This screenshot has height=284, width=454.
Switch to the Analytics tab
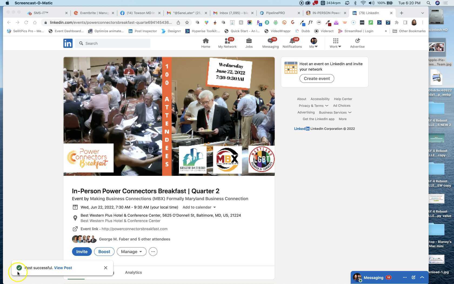click(133, 272)
